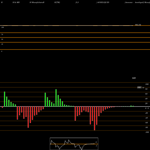Image resolution: width=150 pixels, height=150 pixels.
Task: Click the RSI axis label '100'
Action: tap(3, 27)
